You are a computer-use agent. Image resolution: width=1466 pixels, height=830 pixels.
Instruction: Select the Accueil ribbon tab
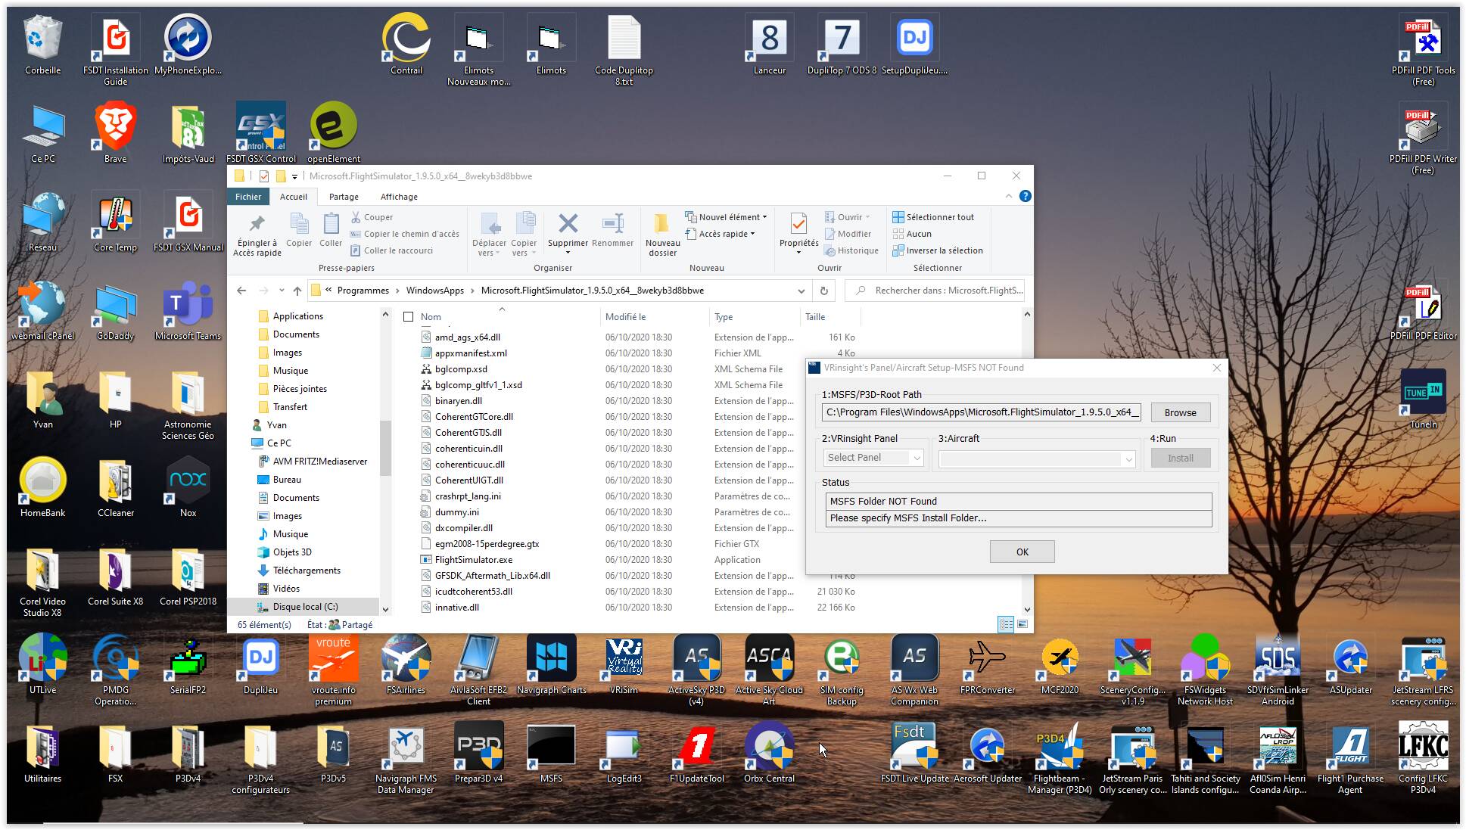tap(294, 197)
